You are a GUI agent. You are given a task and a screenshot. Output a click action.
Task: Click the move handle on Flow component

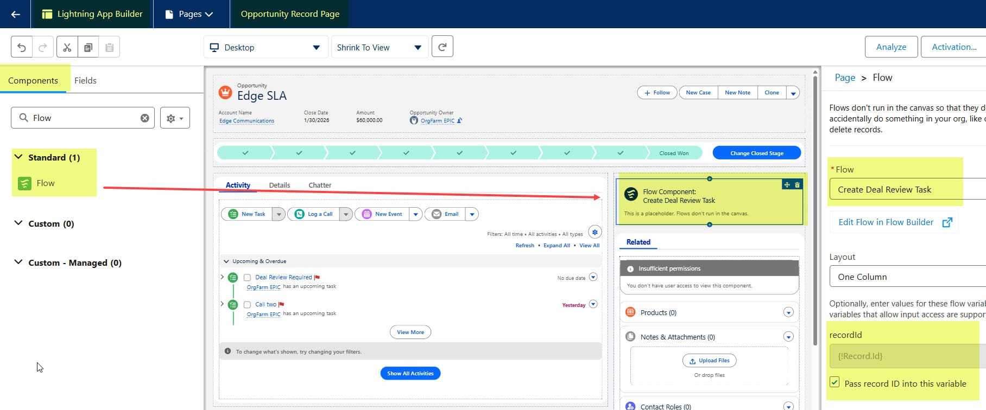click(787, 185)
